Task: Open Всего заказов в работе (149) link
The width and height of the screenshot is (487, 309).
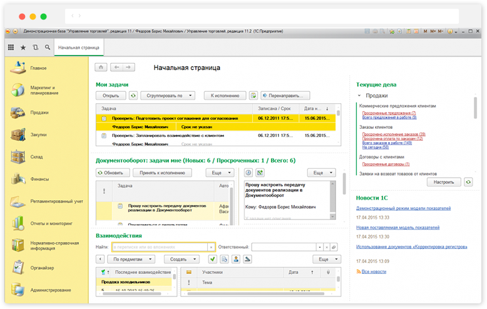Action: [387, 143]
